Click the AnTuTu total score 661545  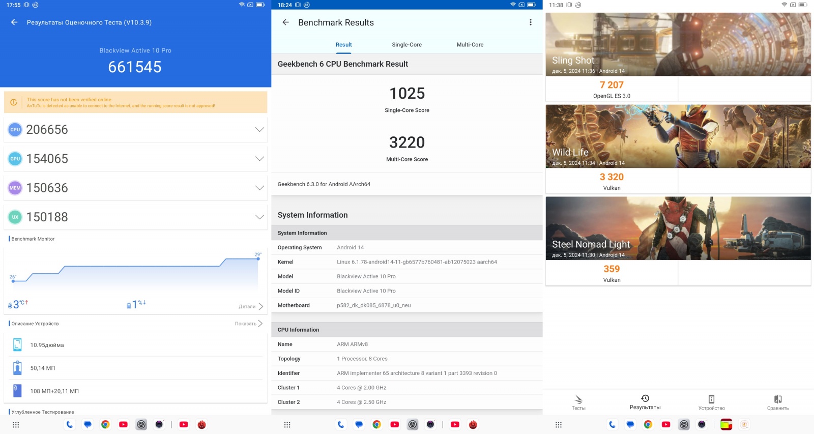pos(135,67)
